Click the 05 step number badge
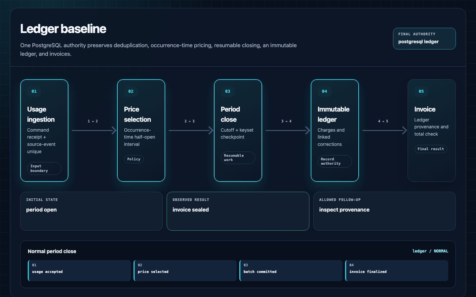This screenshot has height=297, width=476. 421,91
